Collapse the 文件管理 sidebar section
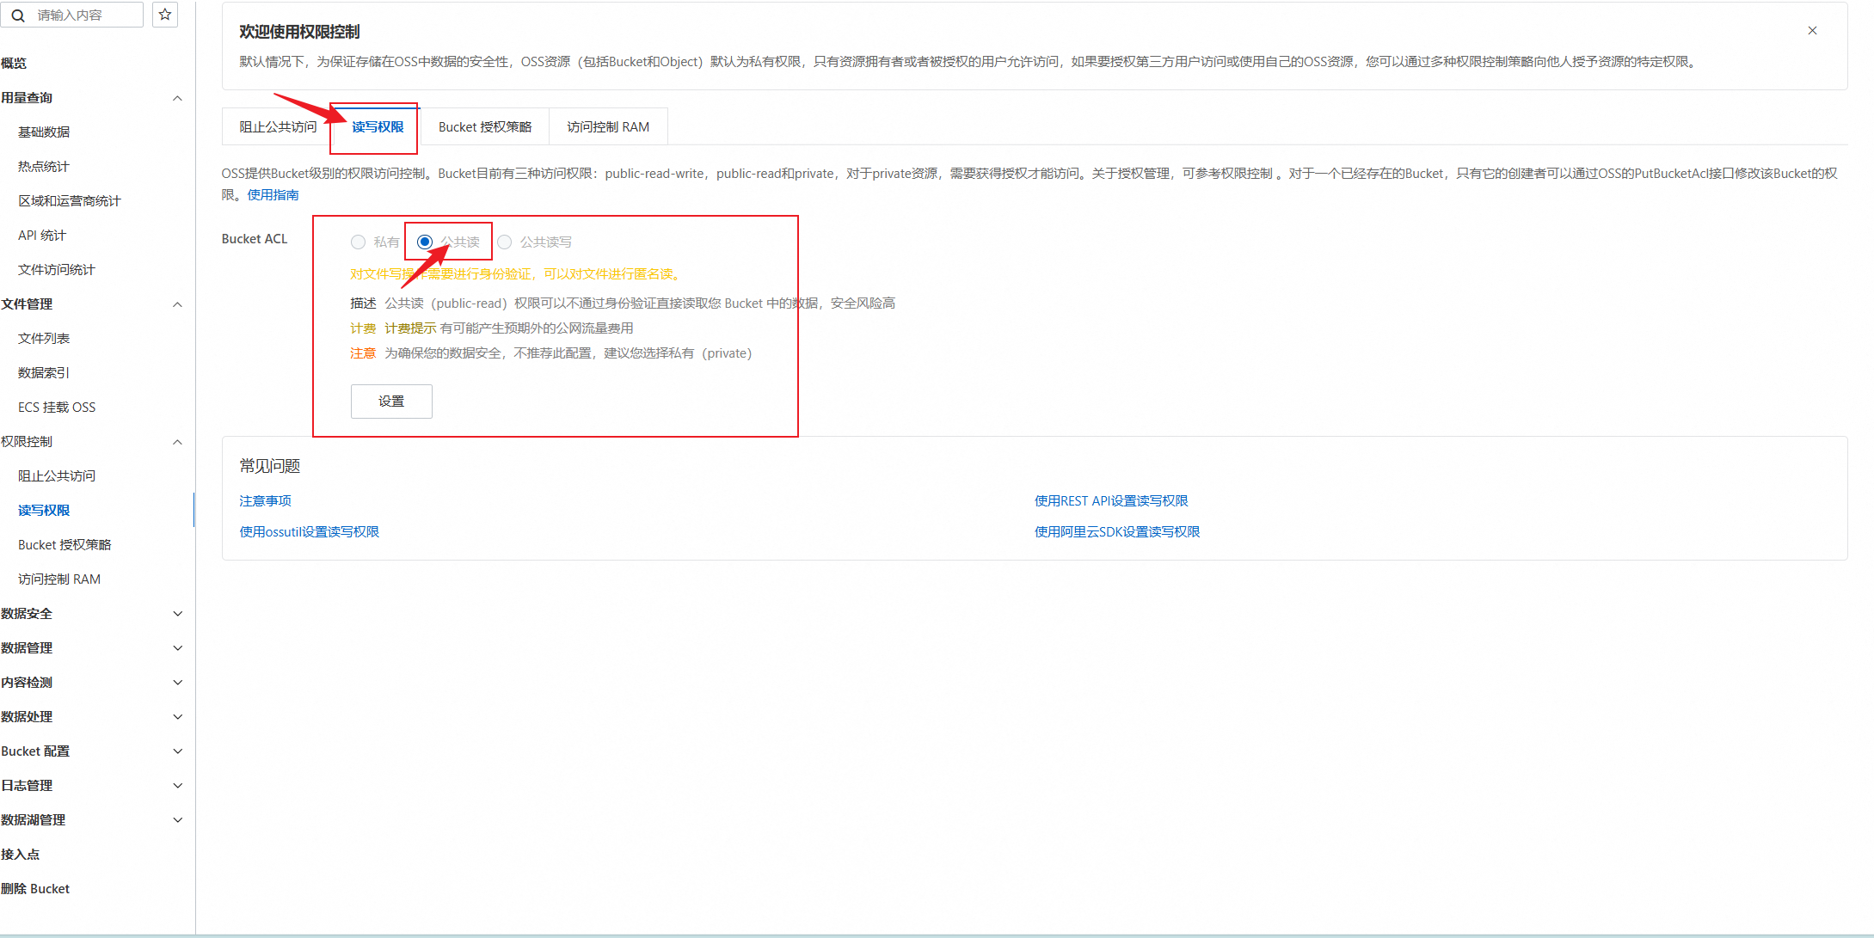 [x=177, y=304]
